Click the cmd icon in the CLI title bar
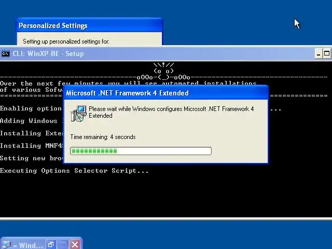Screen dimensions: 332x249 coord(6,54)
